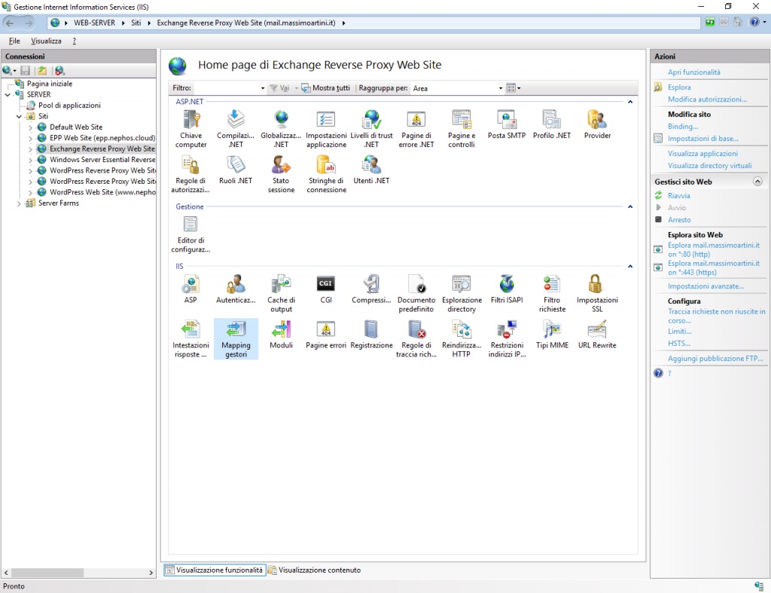
Task: Open the Filtro combo box dropdown arrow
Action: point(263,88)
